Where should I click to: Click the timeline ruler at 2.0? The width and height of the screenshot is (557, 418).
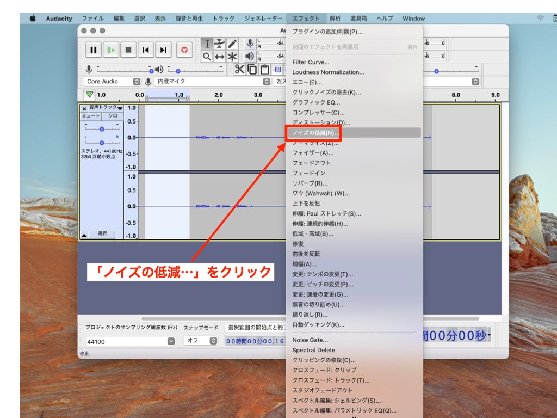coord(219,95)
